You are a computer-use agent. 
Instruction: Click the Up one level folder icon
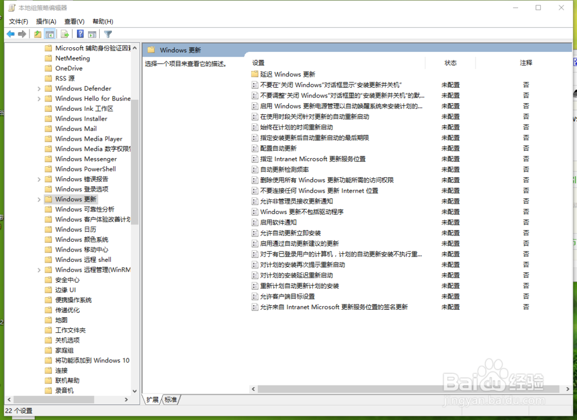38,34
